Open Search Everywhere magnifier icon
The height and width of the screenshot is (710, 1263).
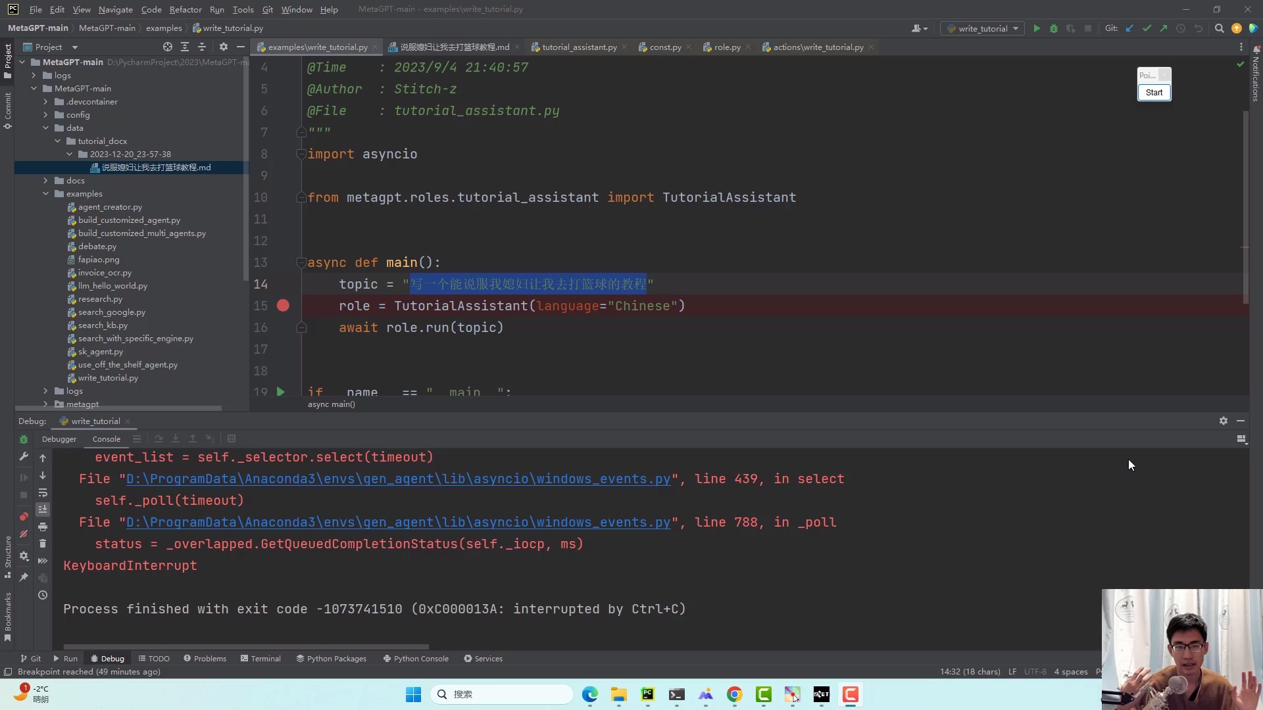(x=1219, y=28)
